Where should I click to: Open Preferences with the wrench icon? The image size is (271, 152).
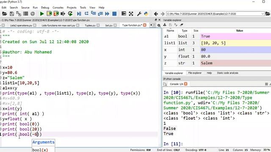139,14
